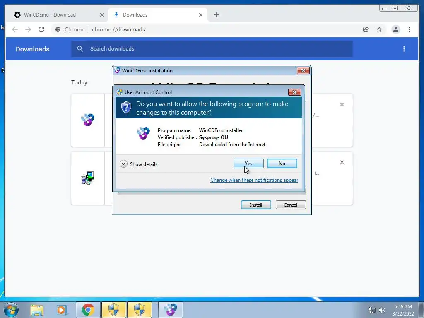The height and width of the screenshot is (318, 424).
Task: Click the Today date heading
Action: (79, 82)
